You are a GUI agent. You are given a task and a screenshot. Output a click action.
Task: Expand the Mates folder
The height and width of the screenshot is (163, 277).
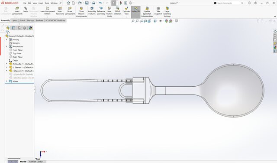click(x=7, y=81)
